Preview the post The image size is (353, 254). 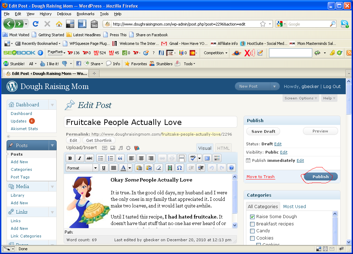[x=320, y=131]
